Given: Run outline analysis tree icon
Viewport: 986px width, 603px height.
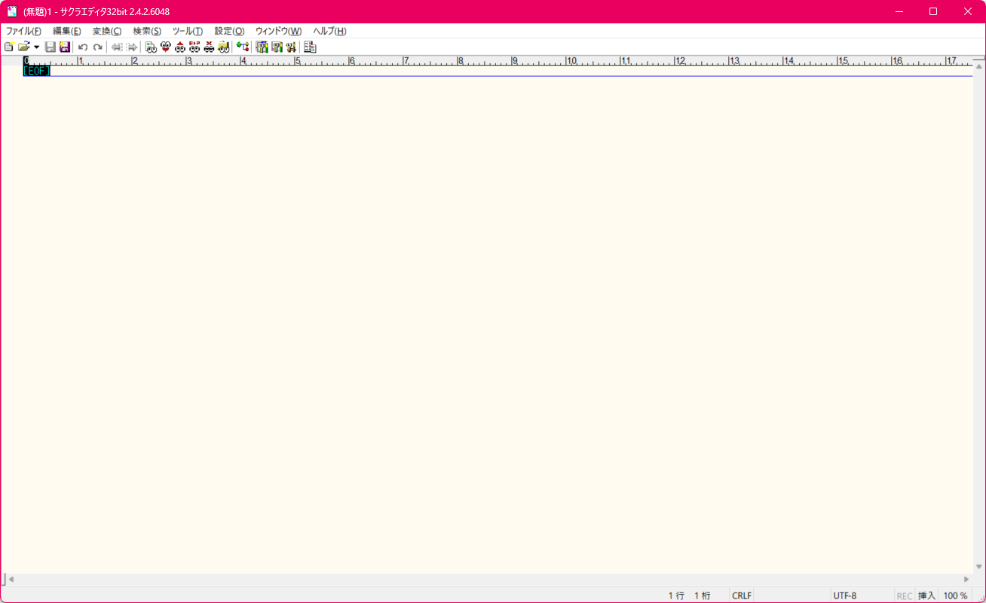Looking at the screenshot, I should click(x=243, y=47).
